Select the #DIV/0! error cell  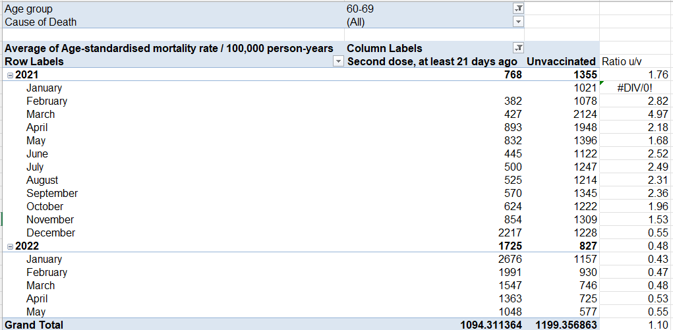pyautogui.click(x=636, y=88)
